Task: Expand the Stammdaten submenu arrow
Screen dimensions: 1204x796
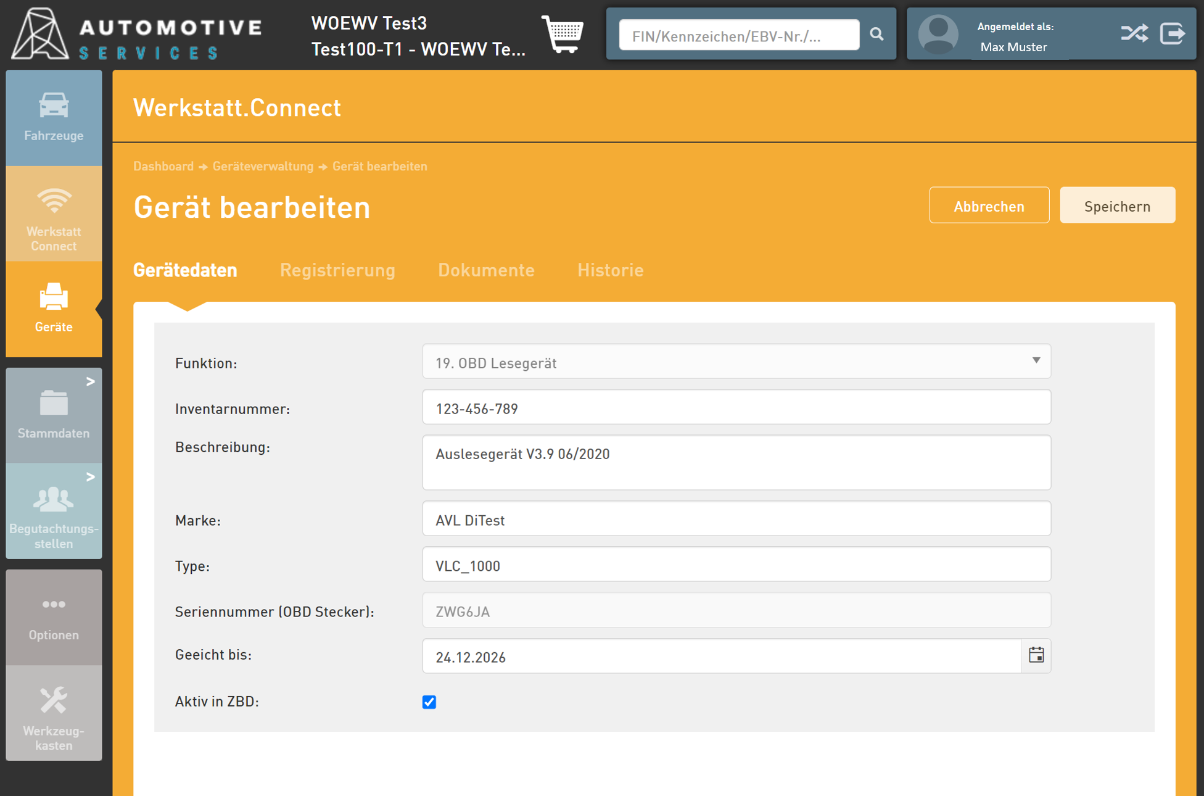Action: pos(91,382)
